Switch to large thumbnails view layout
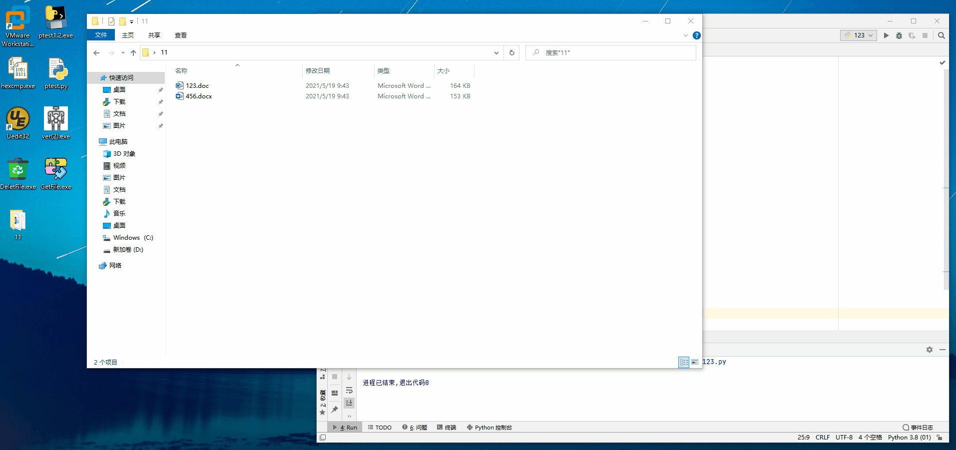Screen dimensions: 956x450 pyautogui.click(x=695, y=362)
